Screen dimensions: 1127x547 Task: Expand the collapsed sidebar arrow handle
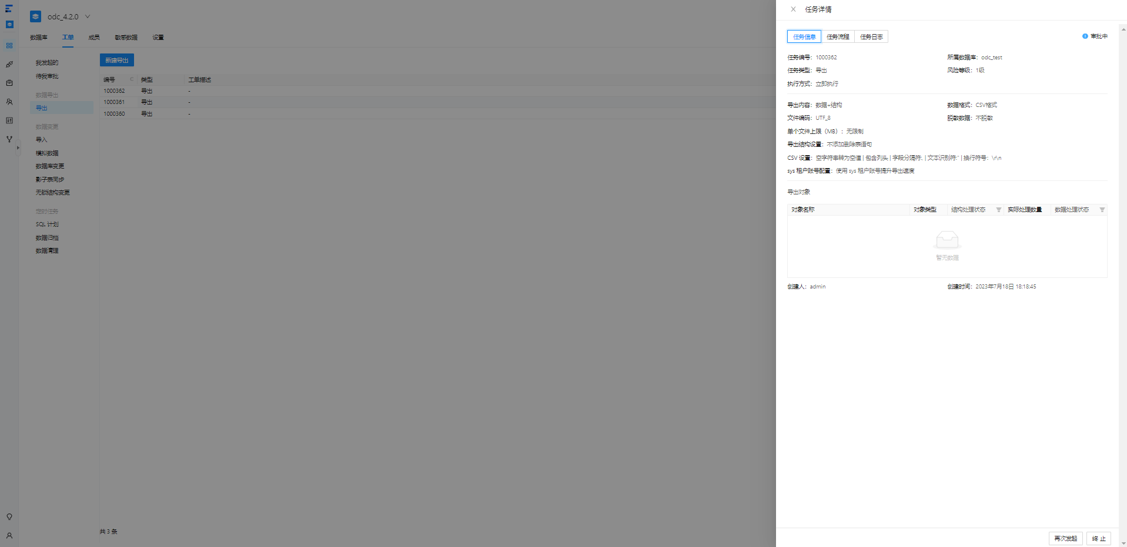pyautogui.click(x=18, y=148)
